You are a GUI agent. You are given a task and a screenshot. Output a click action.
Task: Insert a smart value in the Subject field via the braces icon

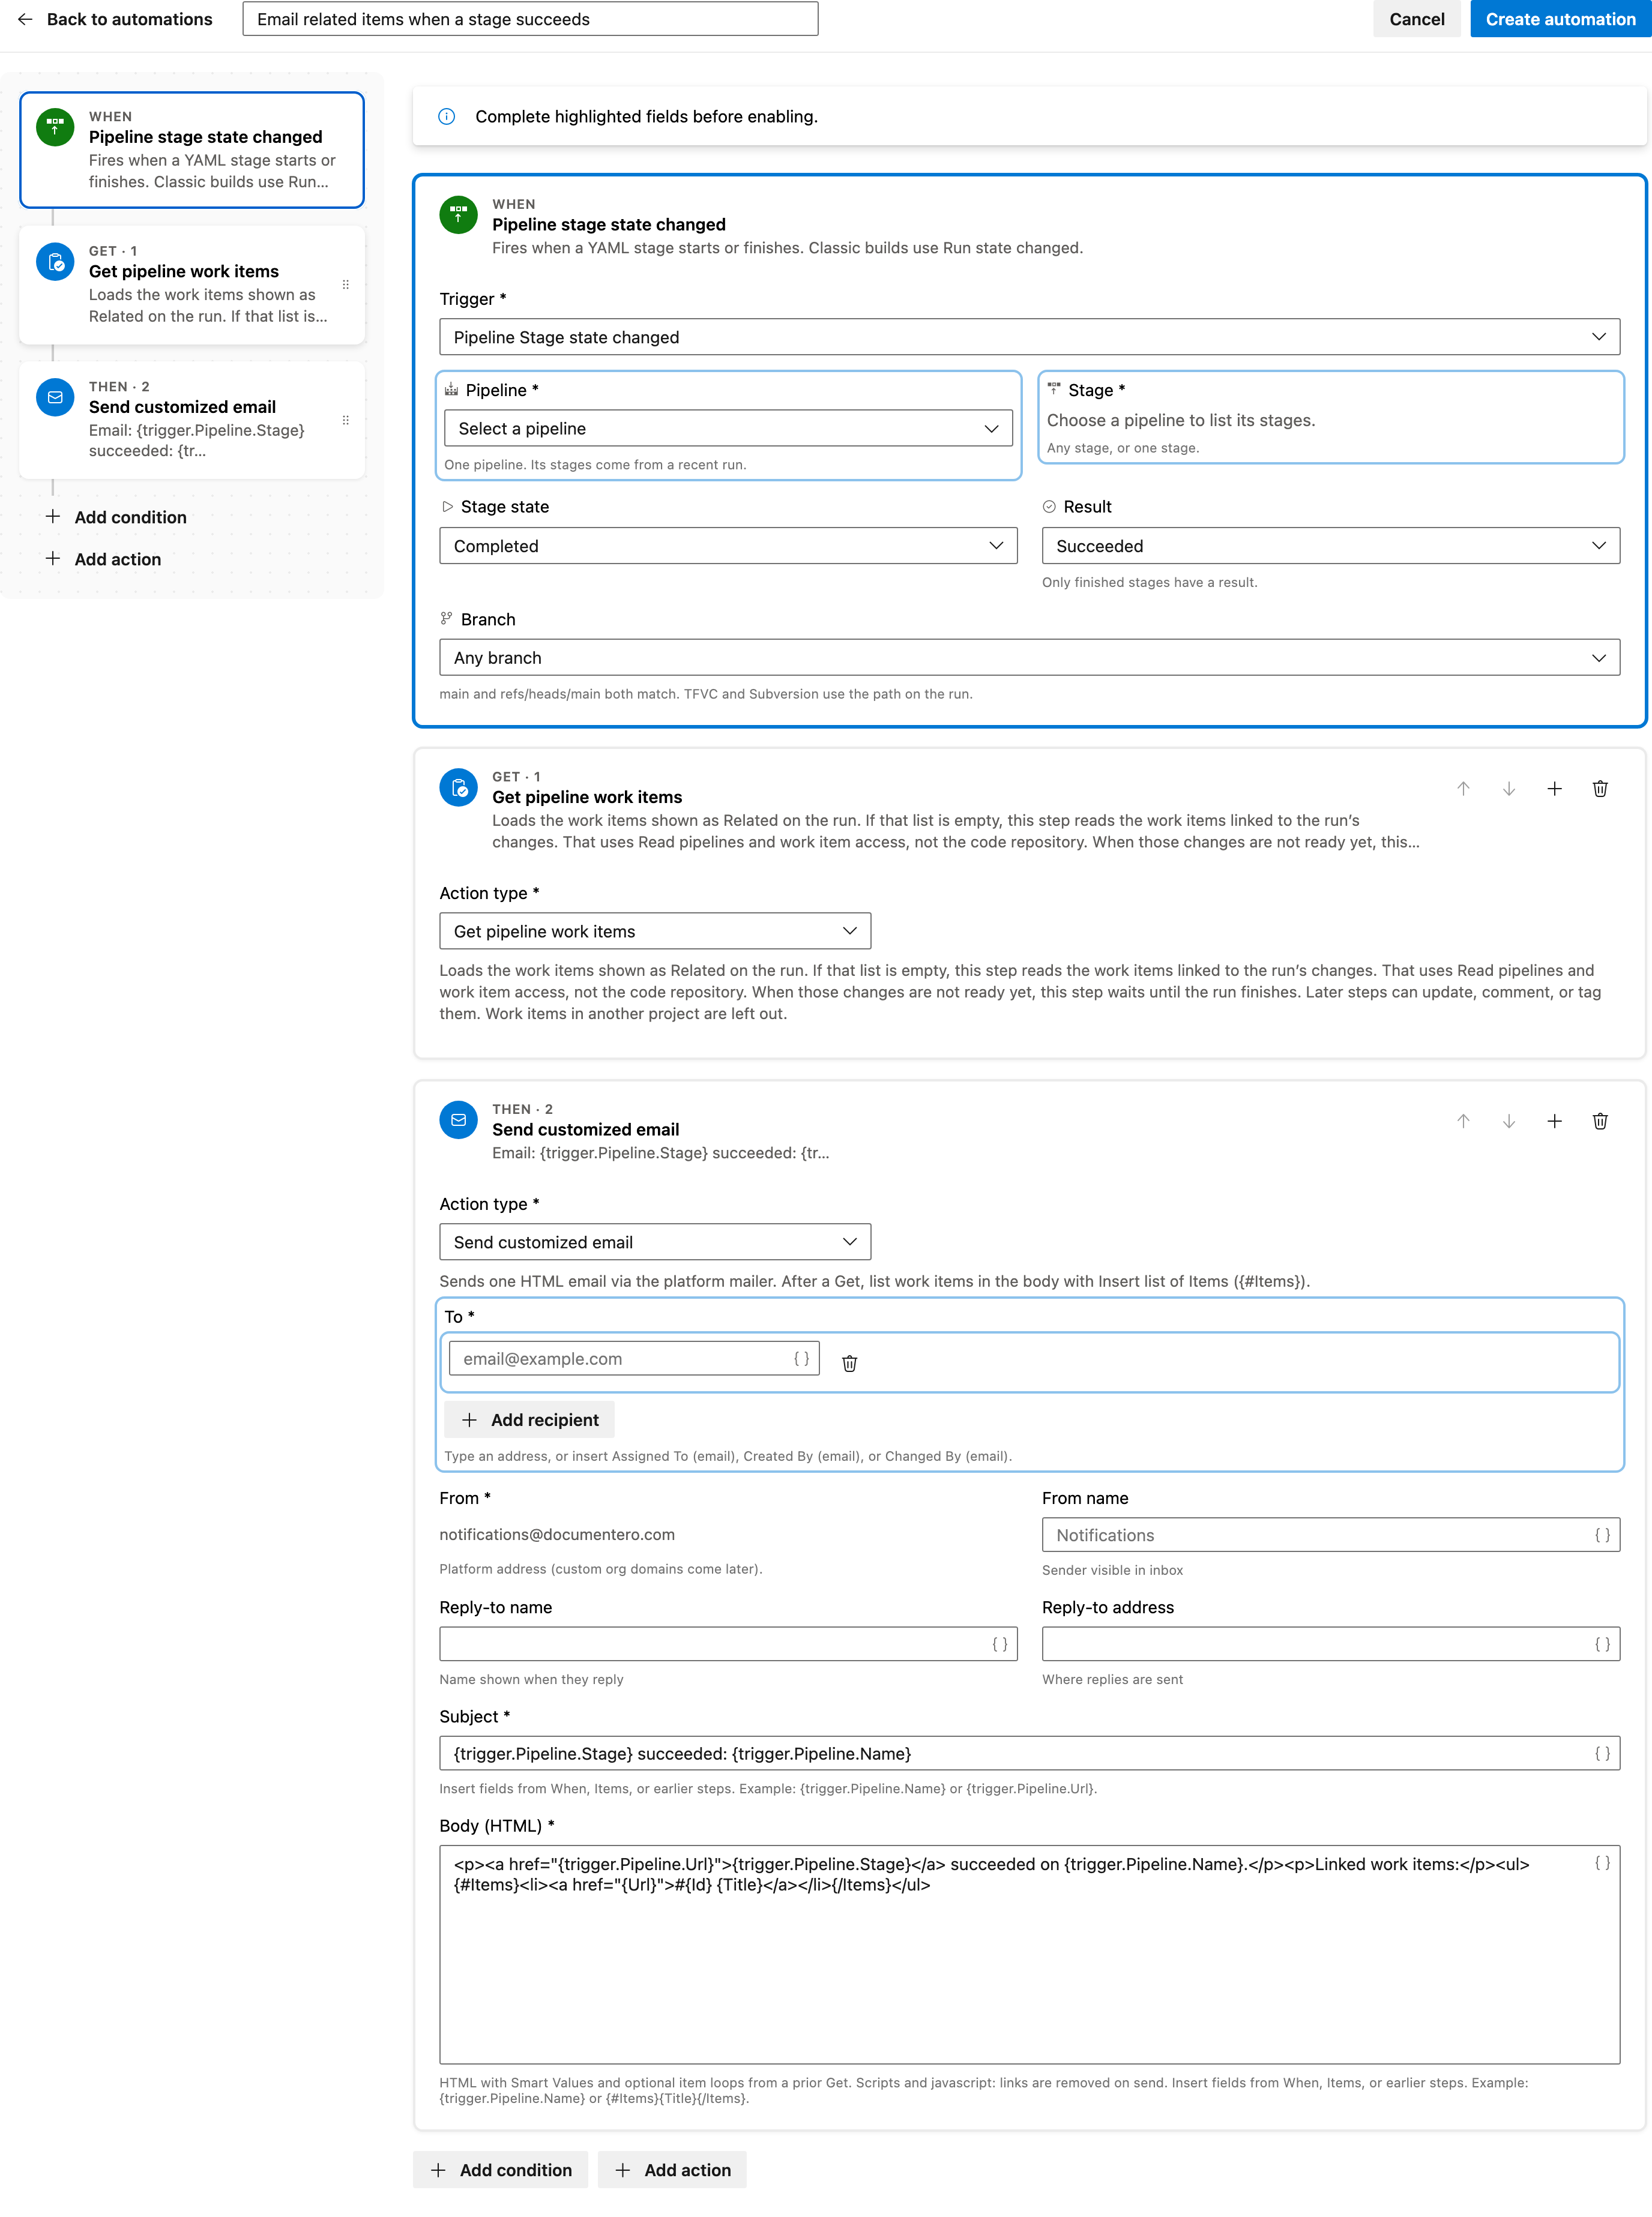point(1602,1753)
